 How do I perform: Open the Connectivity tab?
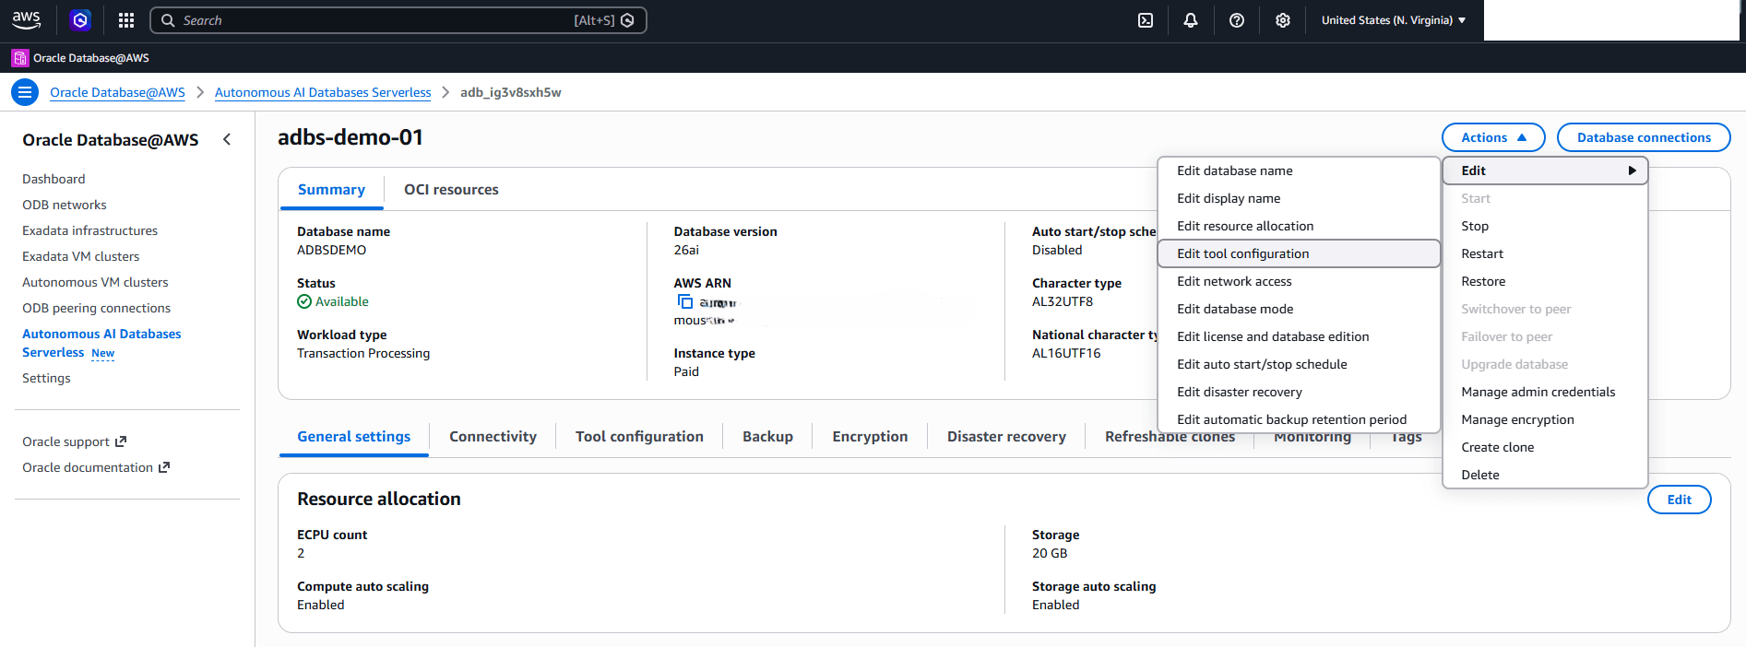click(x=493, y=437)
